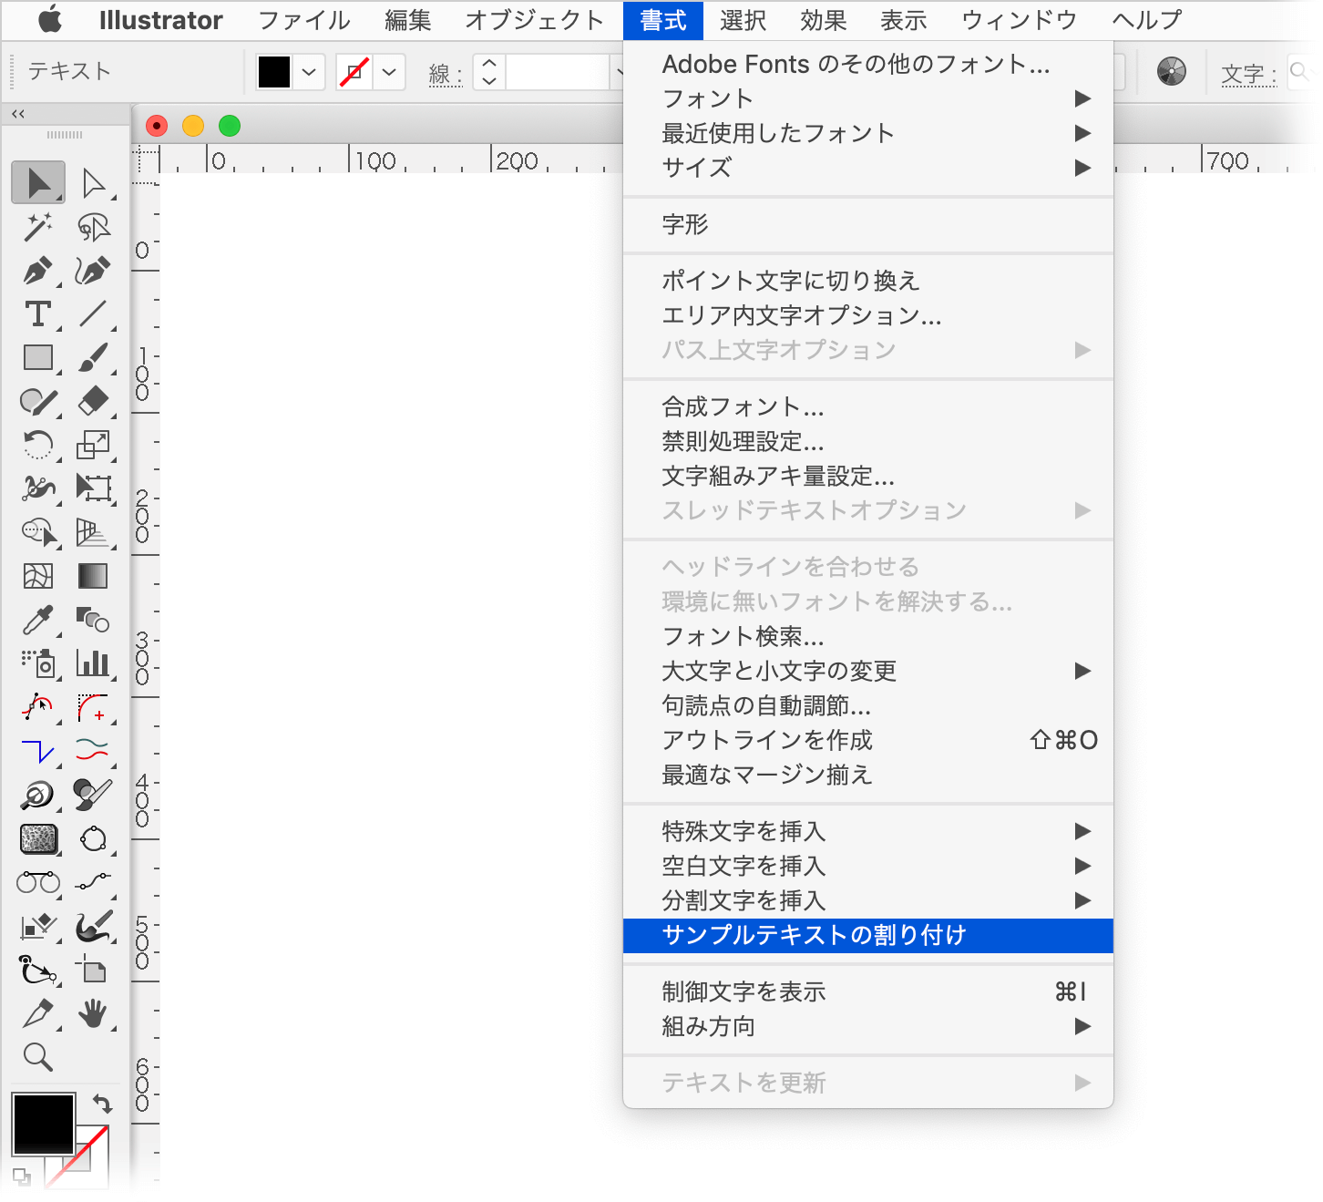Reset default fill and stroke
Viewport: 1323px width, 1202px height.
[x=22, y=1176]
